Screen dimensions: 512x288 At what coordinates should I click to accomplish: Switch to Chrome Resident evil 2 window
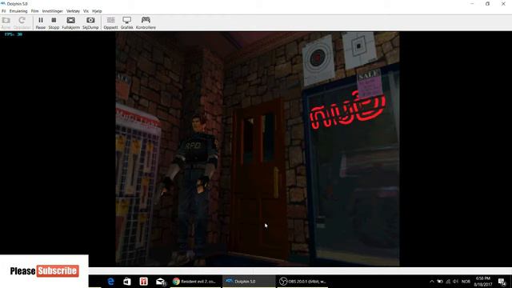click(x=195, y=282)
